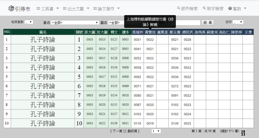The width and height of the screenshot is (259, 138).
Task: Click 釋文 page 0125 in row 1
Action: point(114,40)
